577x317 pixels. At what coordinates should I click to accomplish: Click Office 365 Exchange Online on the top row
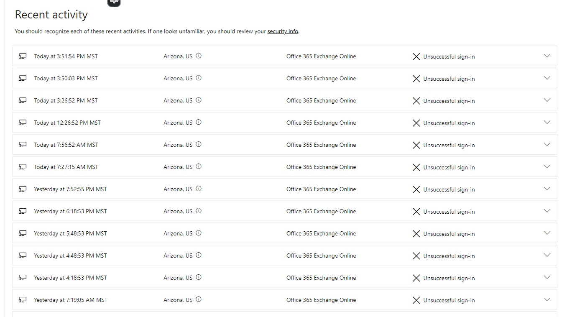(x=321, y=56)
